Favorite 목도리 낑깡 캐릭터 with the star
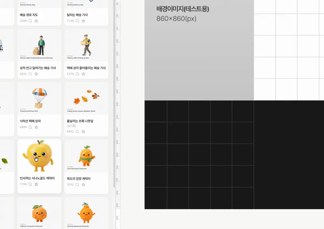This screenshot has height=229, width=324. (x=83, y=185)
